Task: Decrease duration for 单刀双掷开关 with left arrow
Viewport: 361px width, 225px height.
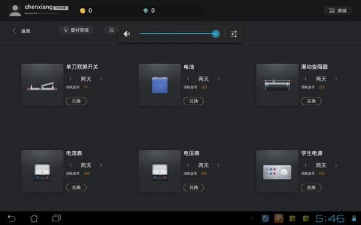Action: click(70, 79)
